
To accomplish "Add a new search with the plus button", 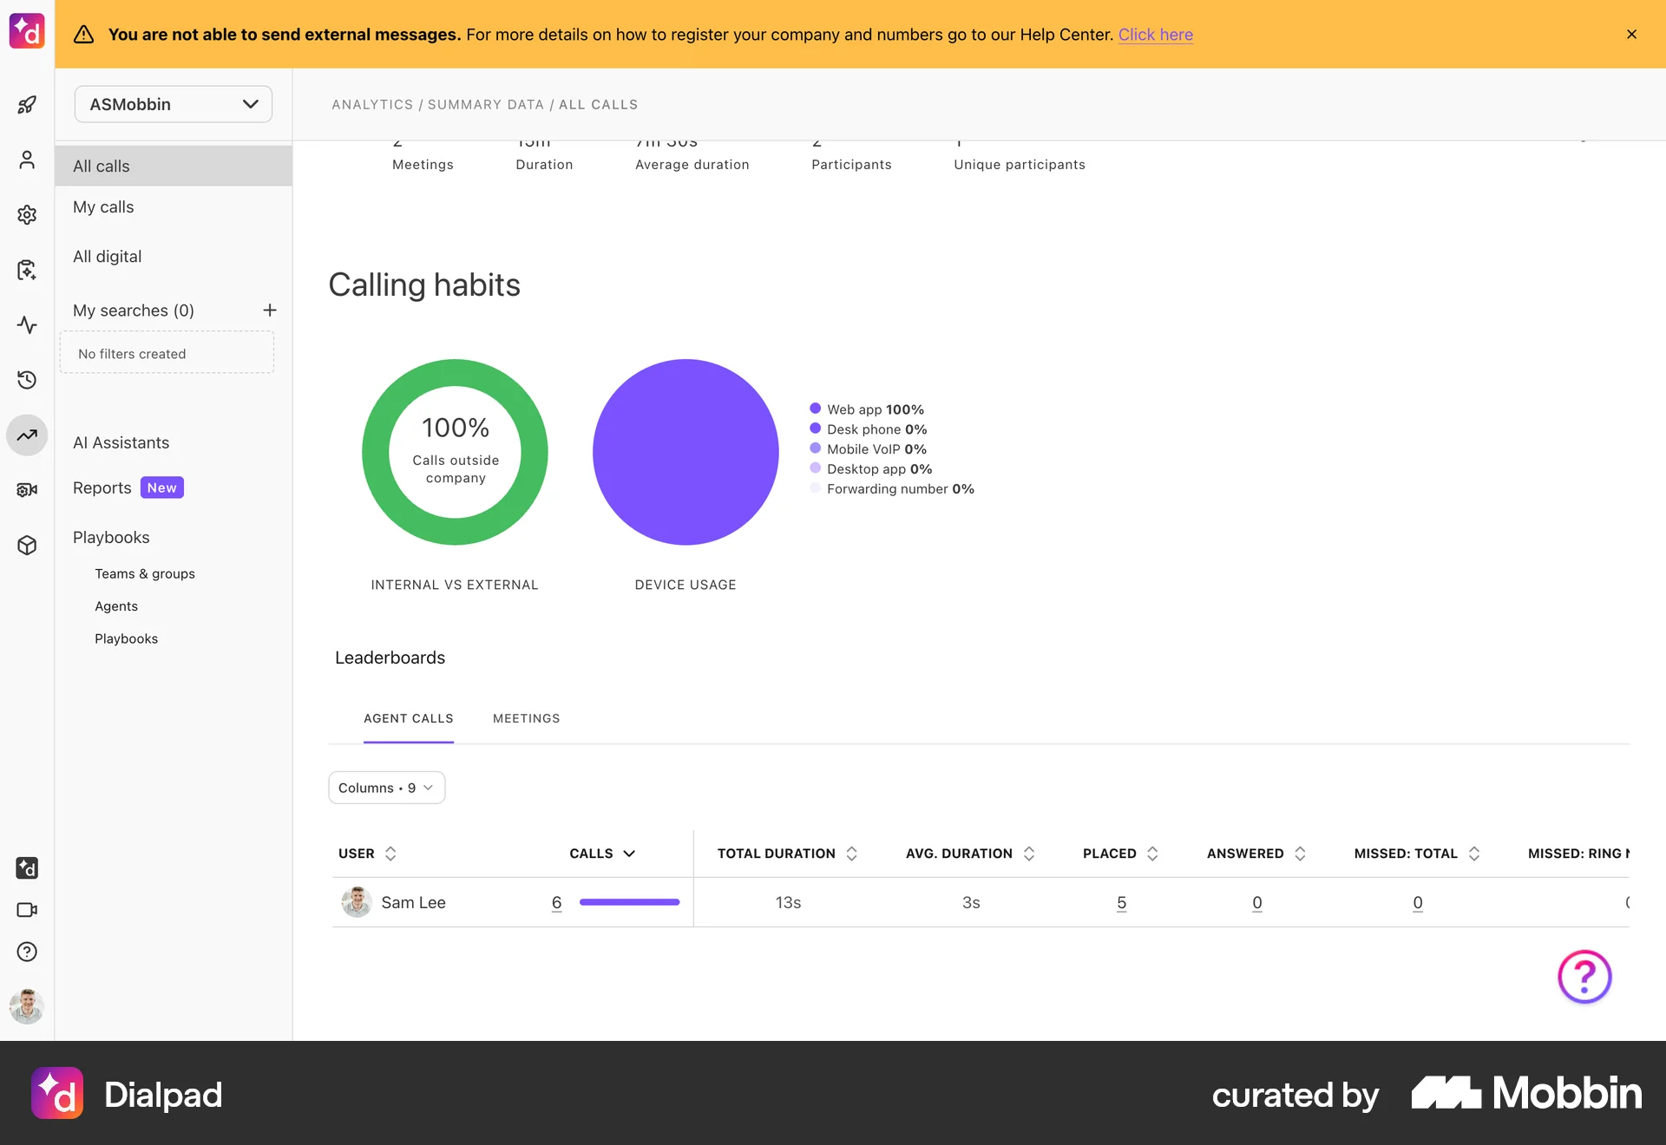I will 270,311.
